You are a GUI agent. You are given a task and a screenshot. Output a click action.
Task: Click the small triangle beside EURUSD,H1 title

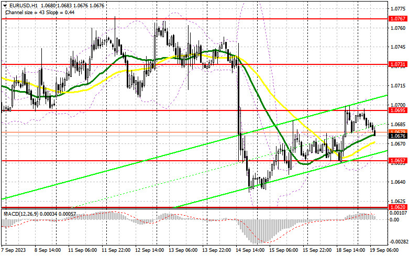coord(5,5)
